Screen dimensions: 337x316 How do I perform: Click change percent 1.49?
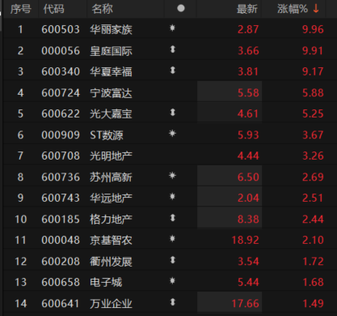[x=313, y=304]
